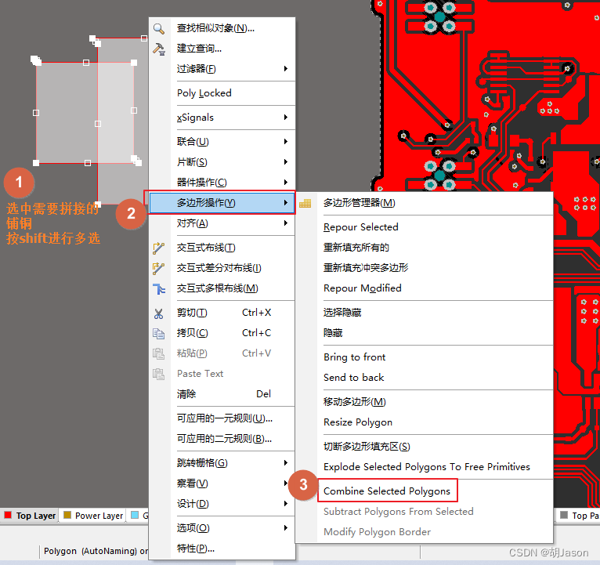This screenshot has width=600, height=565.
Task: Open the 察看(V) submenu
Action: (222, 484)
